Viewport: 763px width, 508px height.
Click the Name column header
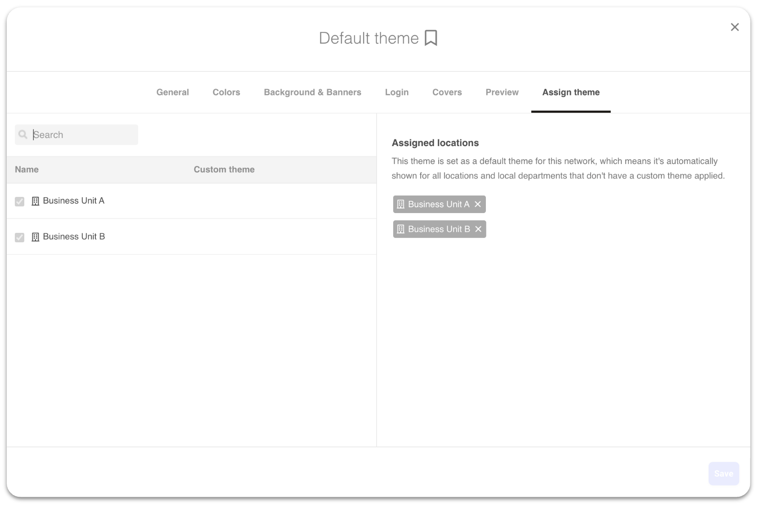pyautogui.click(x=27, y=169)
